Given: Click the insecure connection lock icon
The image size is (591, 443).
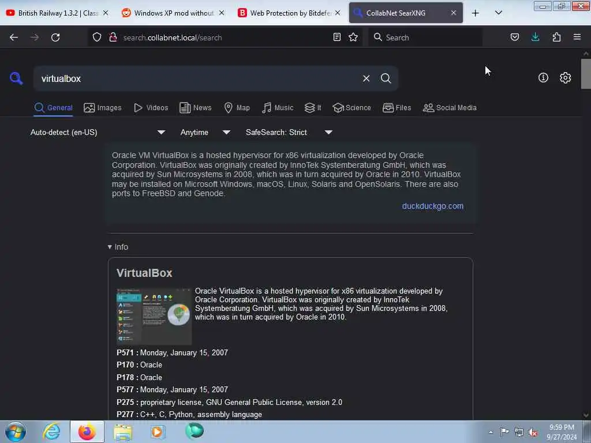Looking at the screenshot, I should [x=113, y=37].
